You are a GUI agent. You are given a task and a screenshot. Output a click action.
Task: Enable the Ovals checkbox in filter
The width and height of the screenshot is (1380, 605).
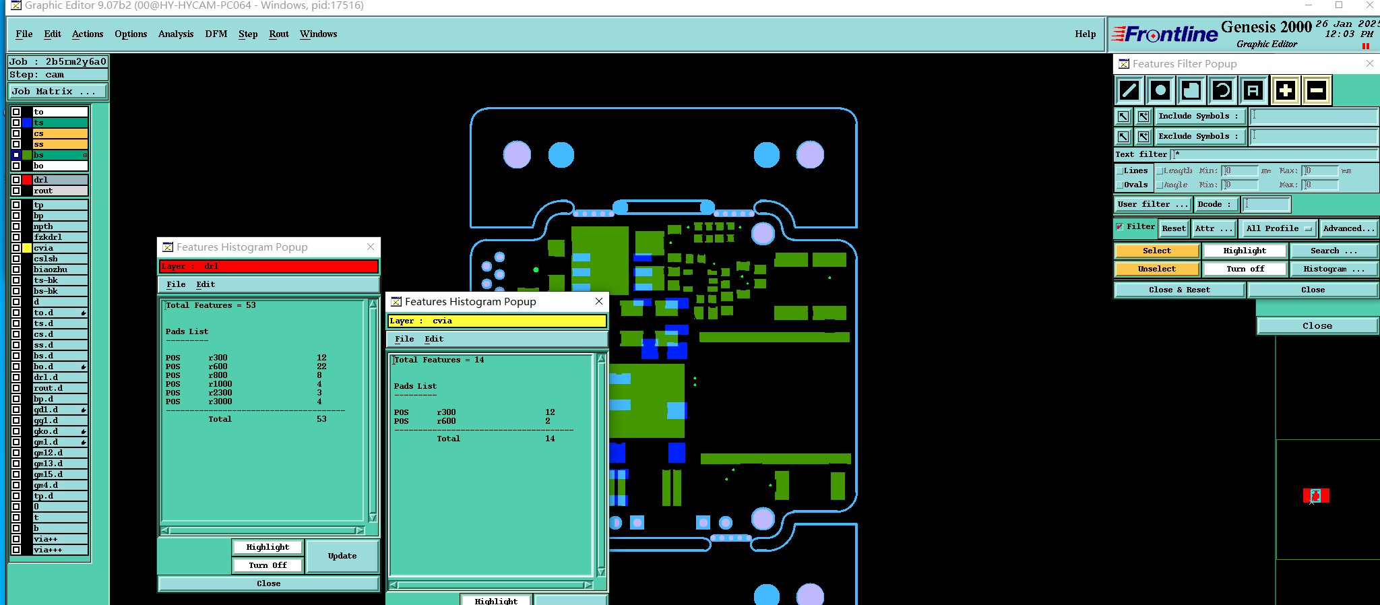point(1120,185)
